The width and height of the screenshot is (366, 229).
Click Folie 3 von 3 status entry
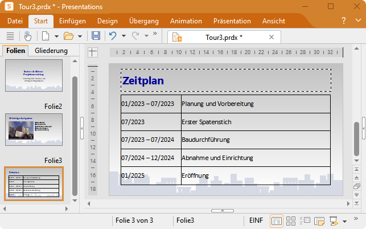click(134, 220)
